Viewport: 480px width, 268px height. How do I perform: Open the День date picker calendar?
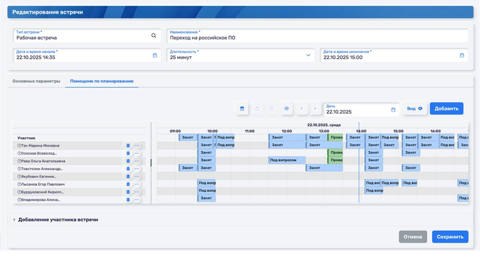coord(393,110)
